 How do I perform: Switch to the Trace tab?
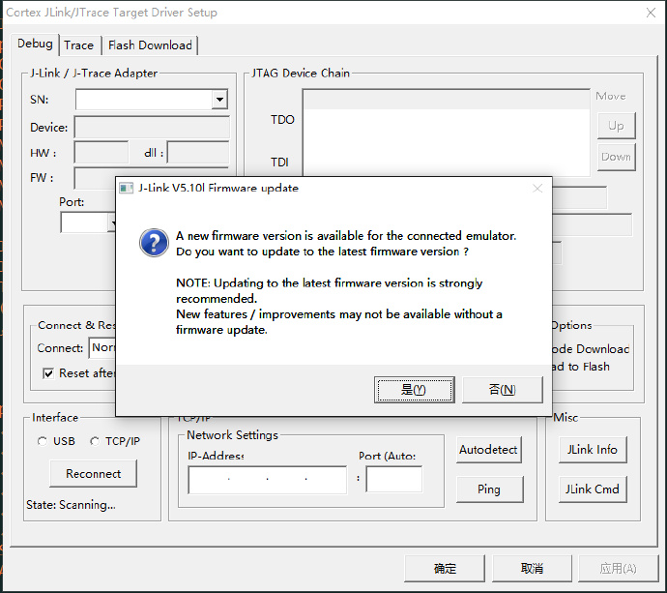[79, 45]
